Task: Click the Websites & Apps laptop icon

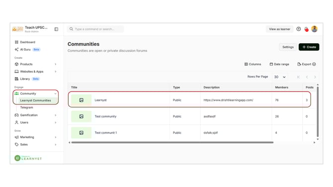Action: click(x=16, y=72)
